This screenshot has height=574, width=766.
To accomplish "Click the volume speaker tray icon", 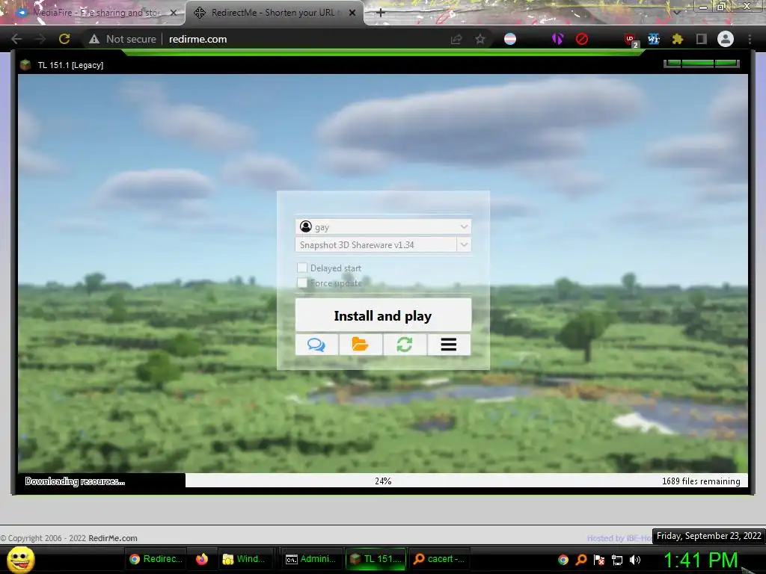I will click(x=635, y=560).
